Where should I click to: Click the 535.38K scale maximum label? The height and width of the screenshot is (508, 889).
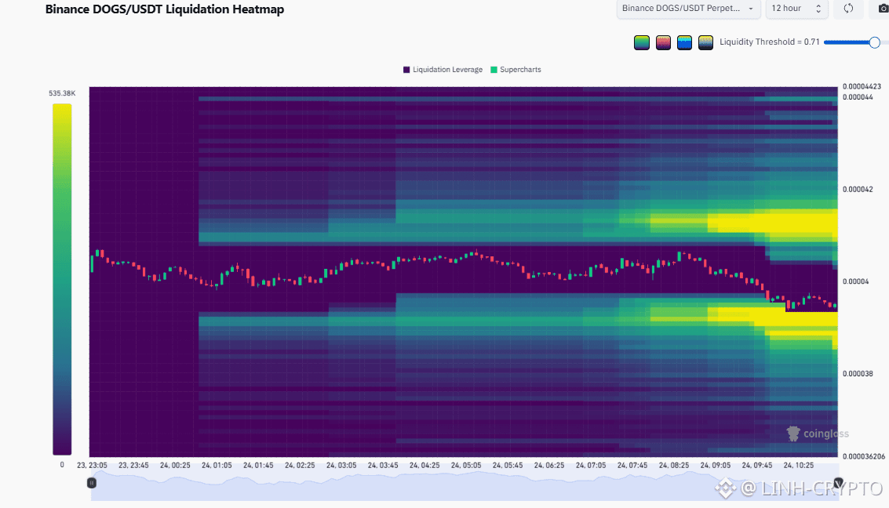62,93
